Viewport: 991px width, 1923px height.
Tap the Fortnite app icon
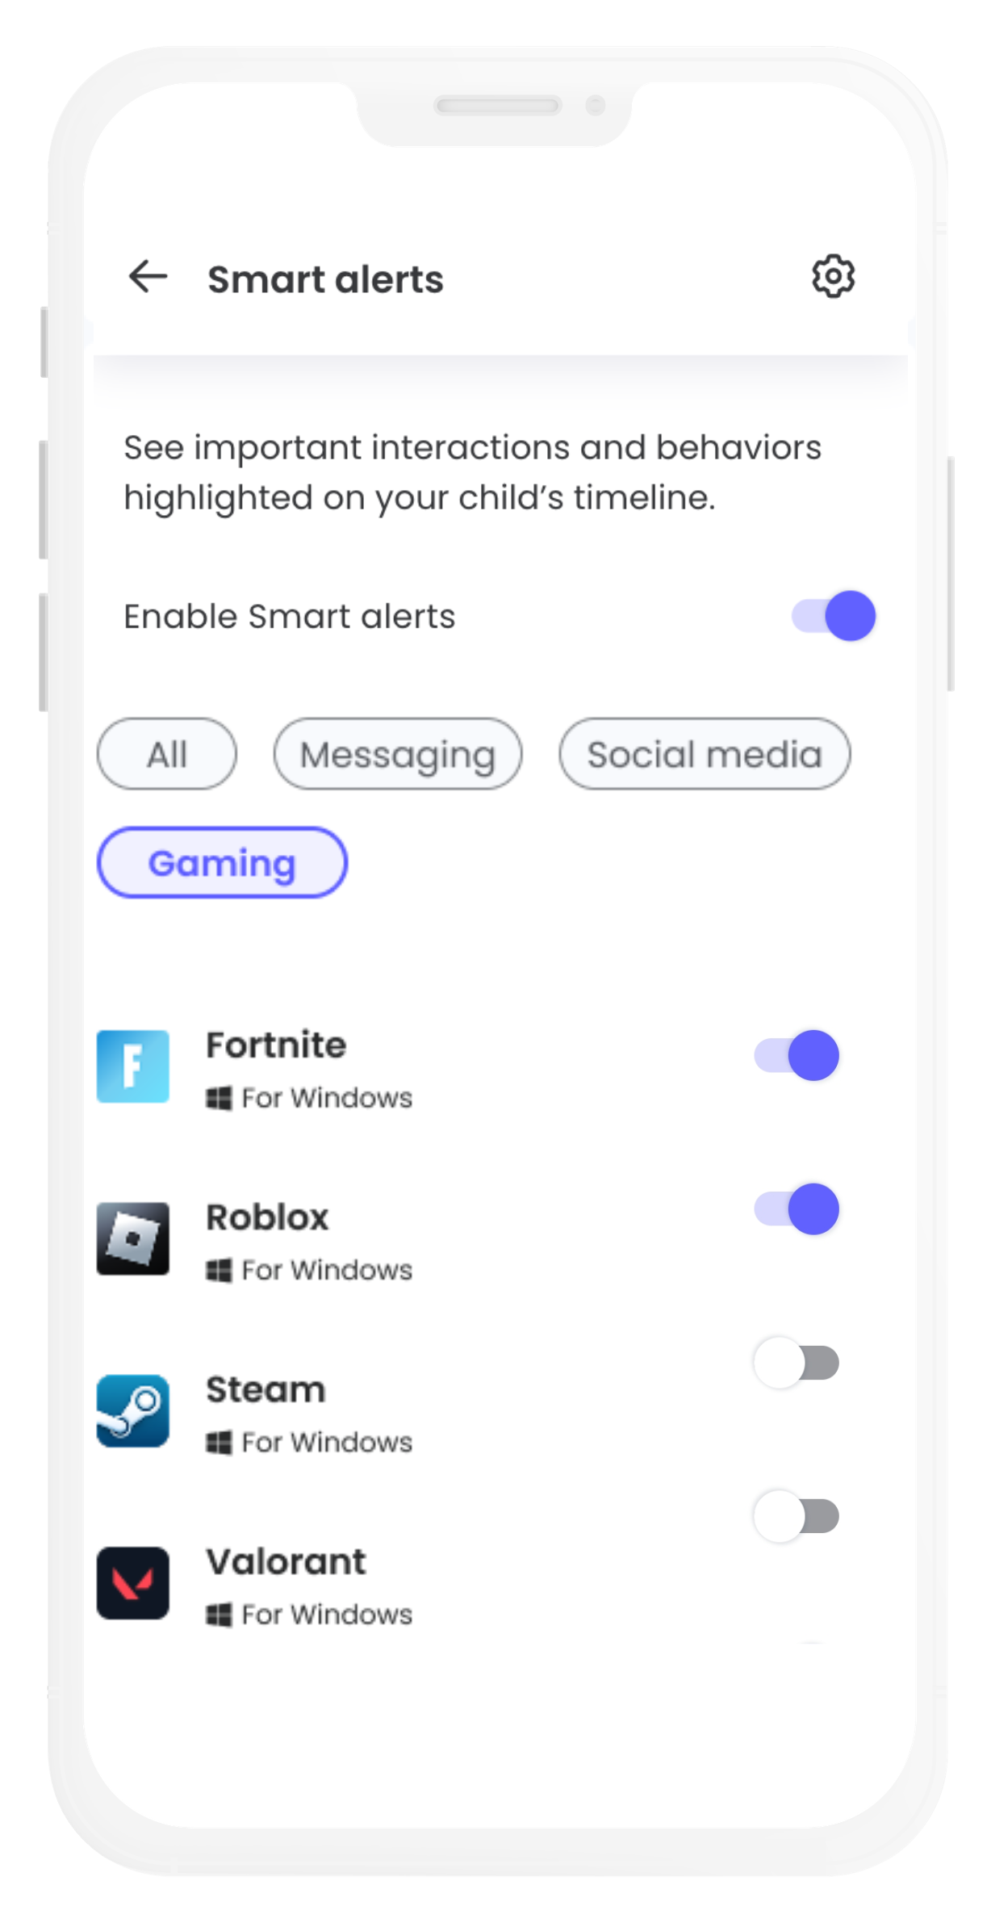[133, 1066]
